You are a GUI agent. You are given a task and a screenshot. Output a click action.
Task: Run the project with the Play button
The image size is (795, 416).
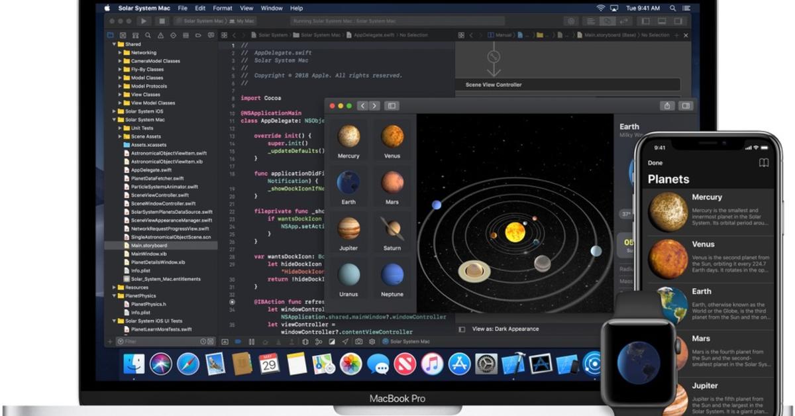[x=144, y=21]
